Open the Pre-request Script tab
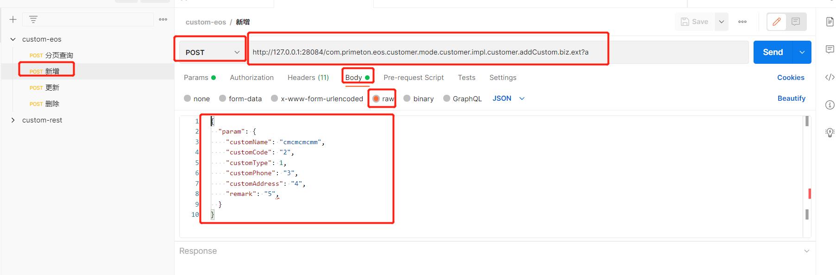Viewport: 836px width, 275px height. (414, 78)
